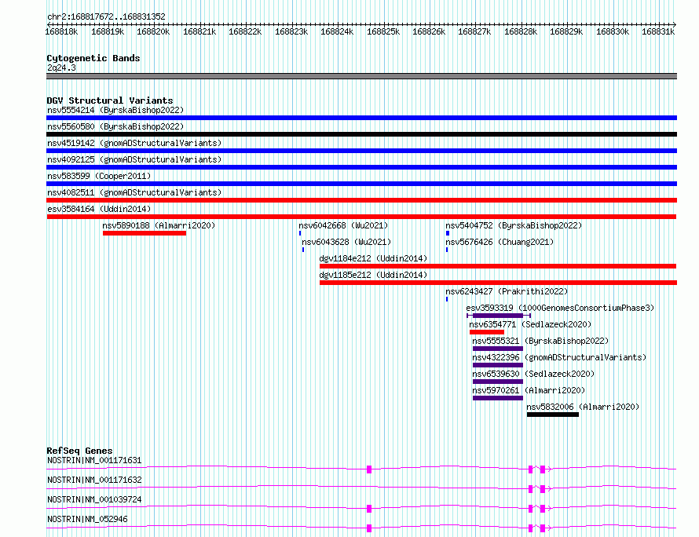Click nsv5676426 (Chuang2021) label
Viewport: 699px width, 537px height.
point(500,242)
